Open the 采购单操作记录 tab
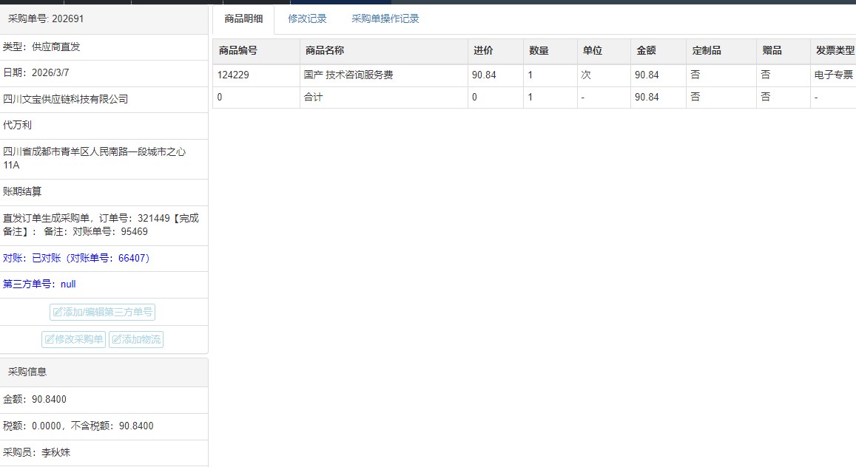 [x=385, y=19]
